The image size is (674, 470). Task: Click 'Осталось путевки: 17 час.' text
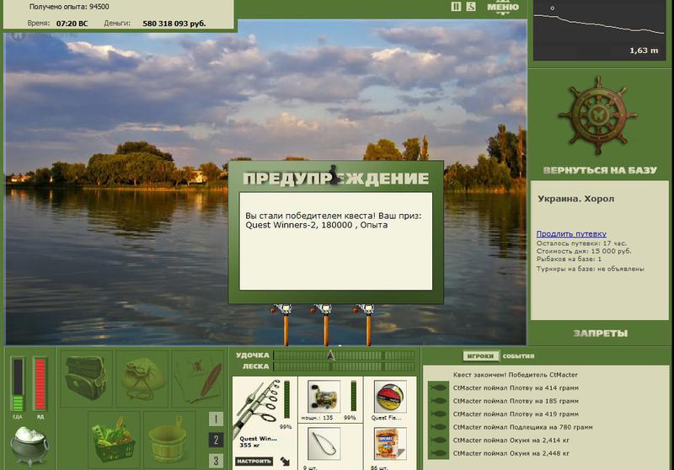(581, 243)
